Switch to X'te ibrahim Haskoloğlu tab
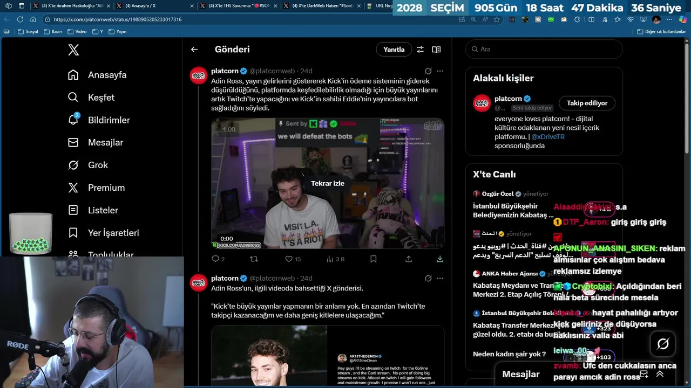 (70, 6)
